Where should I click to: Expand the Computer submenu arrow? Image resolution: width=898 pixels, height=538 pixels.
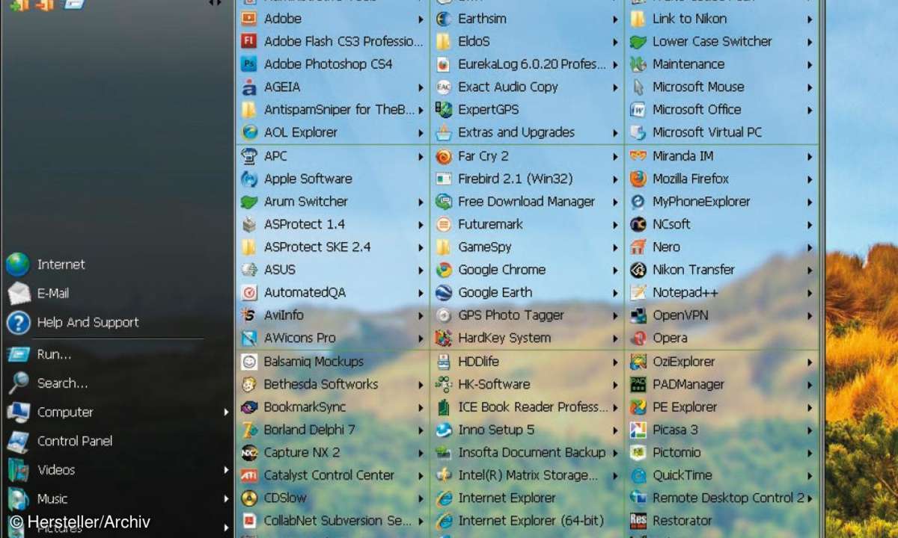click(x=226, y=412)
